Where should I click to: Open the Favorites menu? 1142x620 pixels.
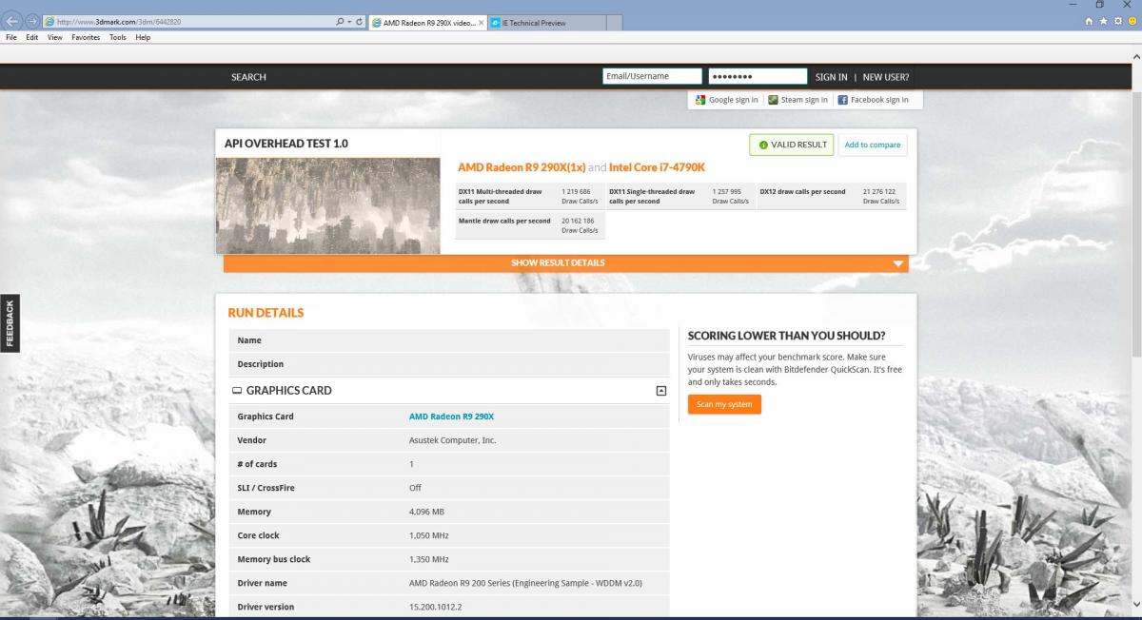coord(87,37)
